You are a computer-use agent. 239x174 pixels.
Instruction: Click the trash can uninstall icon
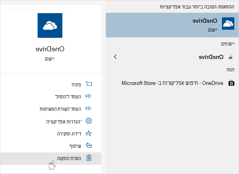[89, 158]
